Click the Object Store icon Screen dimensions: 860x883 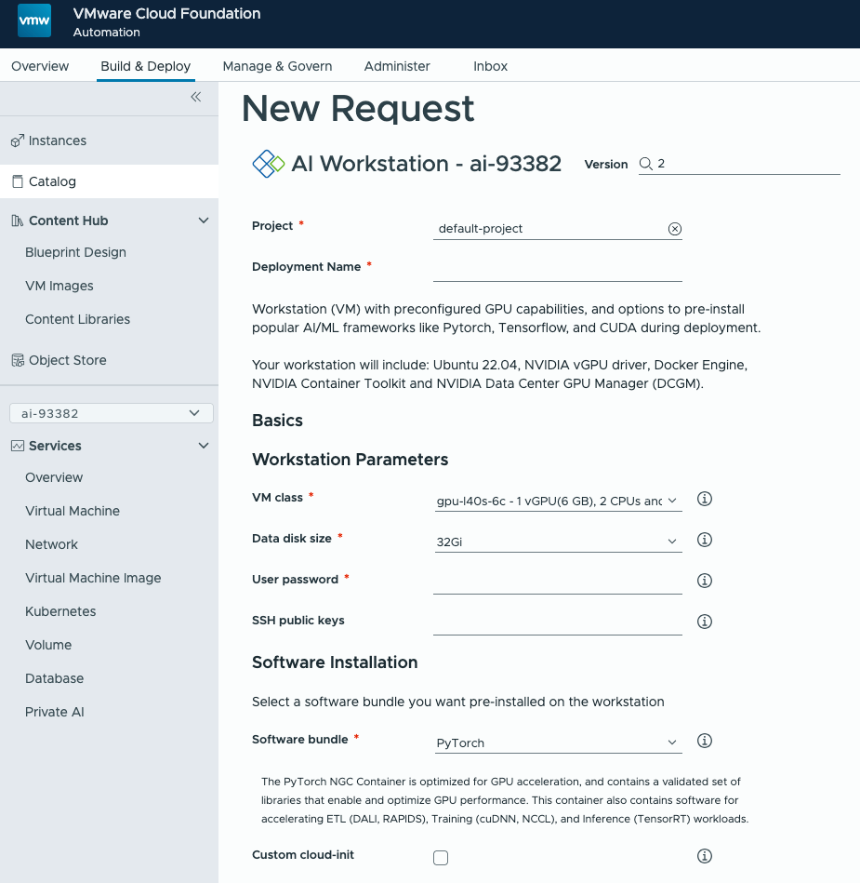(18, 360)
